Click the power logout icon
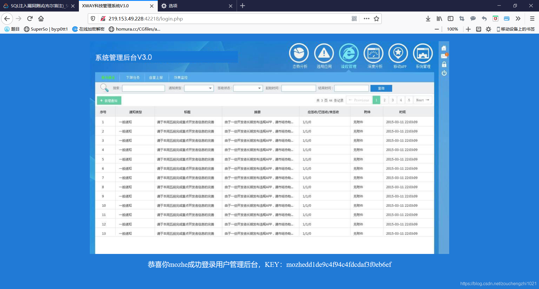The width and height of the screenshot is (539, 289). pos(444,73)
